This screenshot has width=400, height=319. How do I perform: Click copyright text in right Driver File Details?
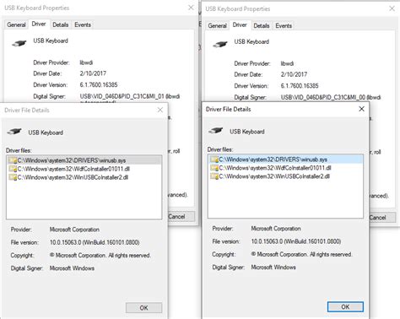(301, 254)
